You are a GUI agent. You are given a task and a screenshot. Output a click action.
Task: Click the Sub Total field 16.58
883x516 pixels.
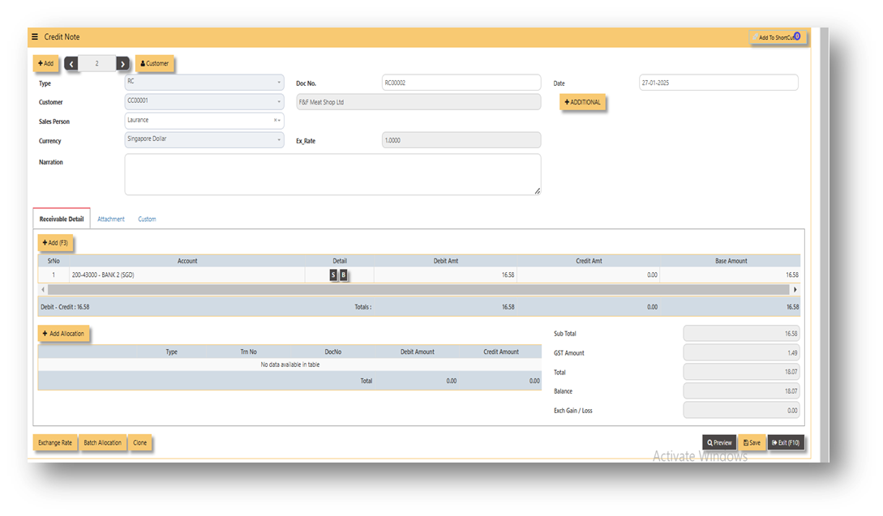click(x=741, y=333)
